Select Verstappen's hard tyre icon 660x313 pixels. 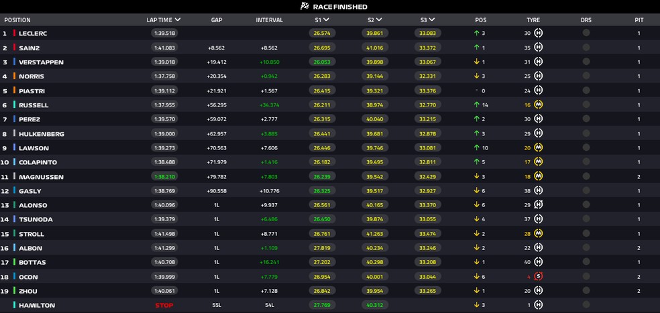(x=538, y=62)
